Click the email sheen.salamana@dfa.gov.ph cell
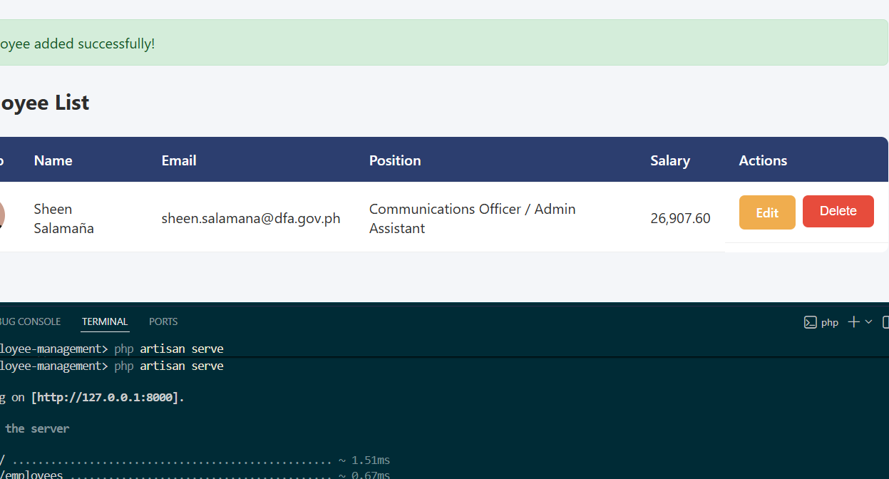This screenshot has height=479, width=889. 251,218
